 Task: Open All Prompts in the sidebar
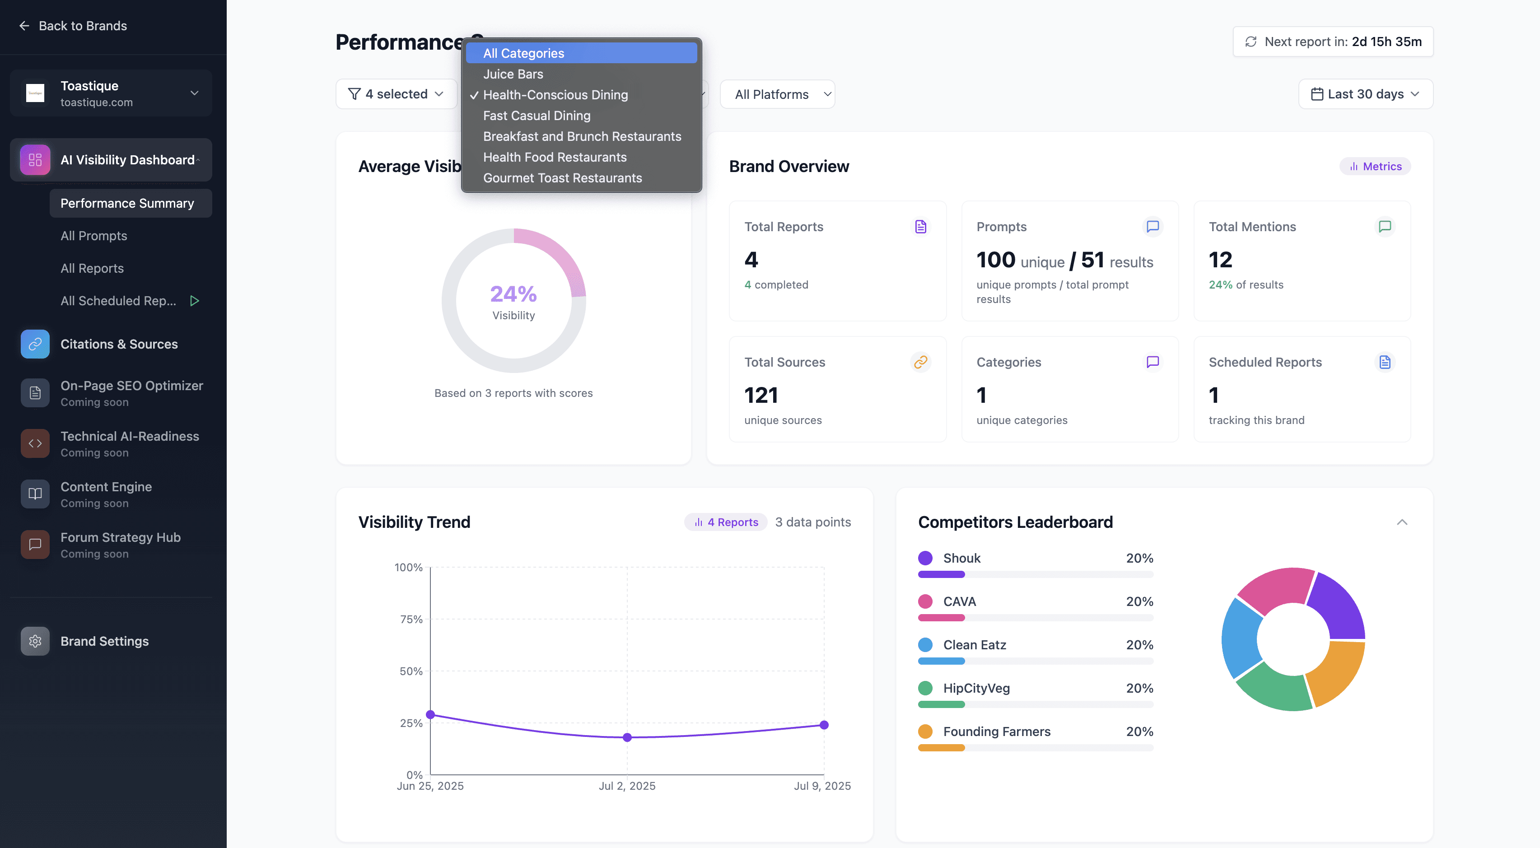click(x=94, y=236)
